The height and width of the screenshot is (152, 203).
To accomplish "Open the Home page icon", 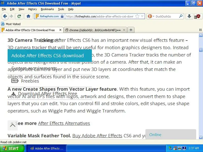I will click(28, 16).
